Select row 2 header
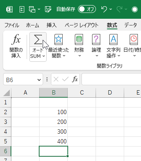141x161 pixels. point(5,112)
